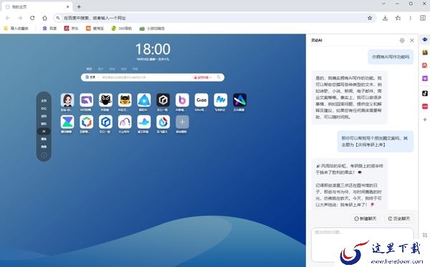The image size is (430, 267).
Task: Open the three-dot browser menu
Action: point(410,18)
